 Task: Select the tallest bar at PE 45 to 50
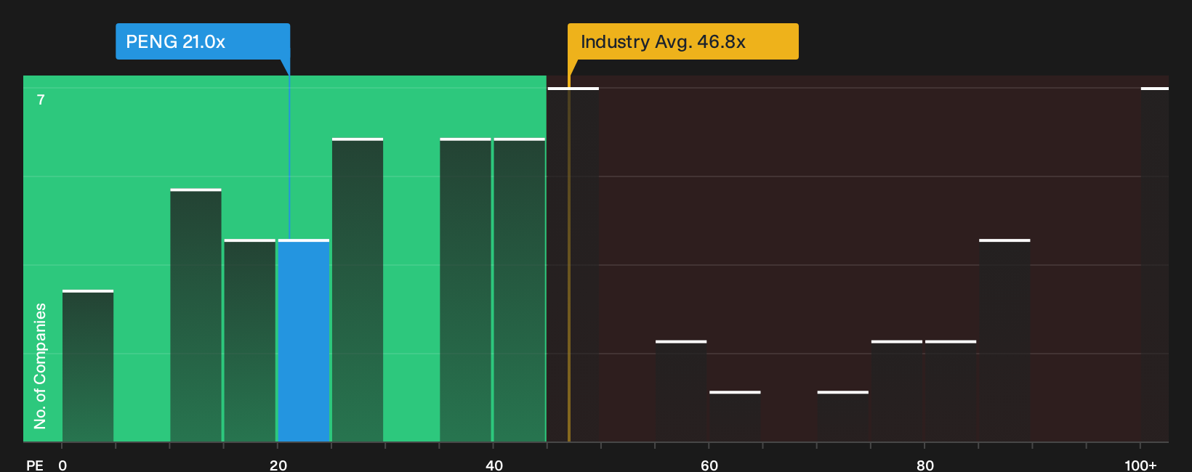tap(573, 264)
